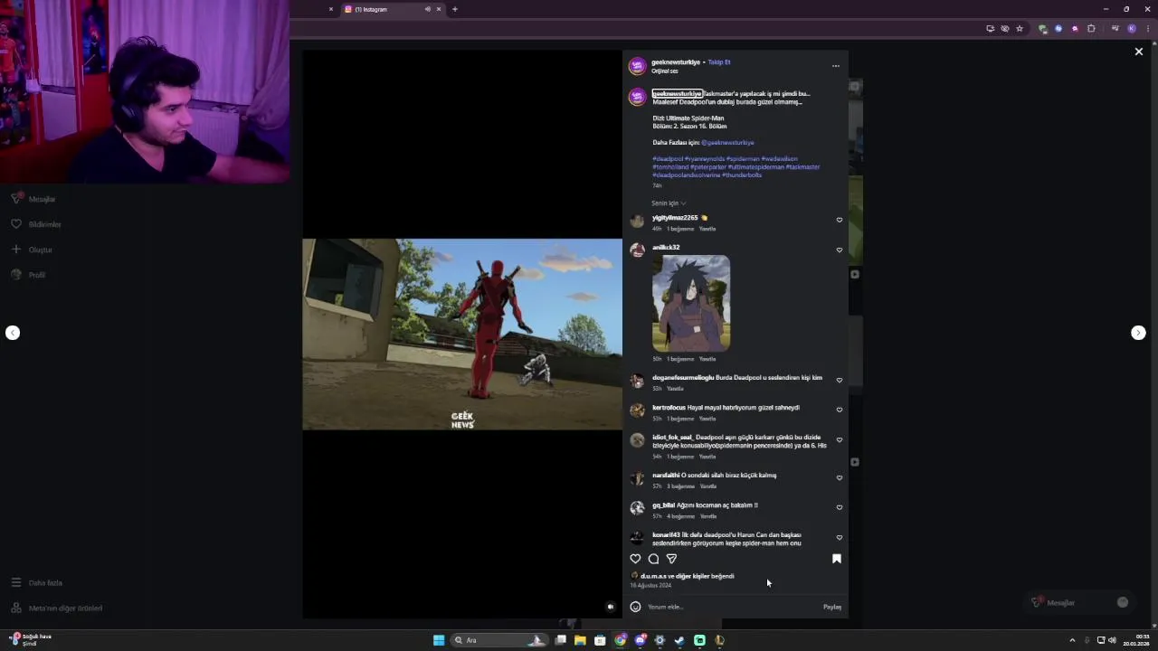The height and width of the screenshot is (651, 1158).
Task: Open #taskmaster hashtag
Action: (802, 167)
